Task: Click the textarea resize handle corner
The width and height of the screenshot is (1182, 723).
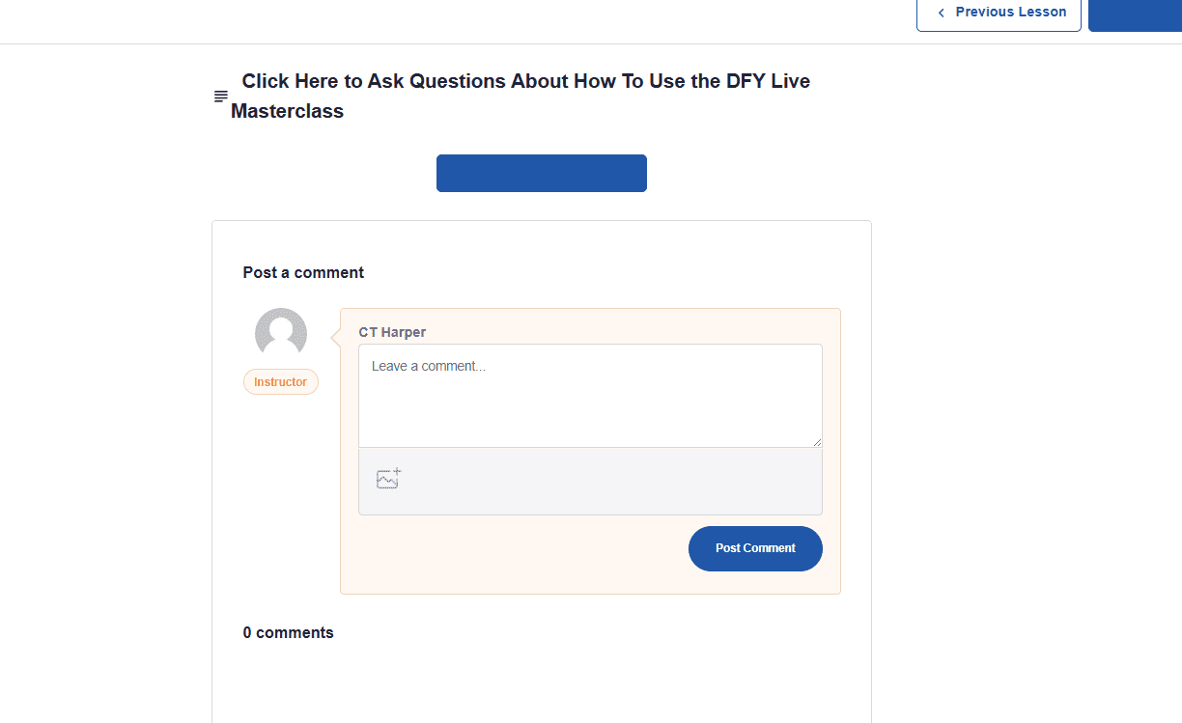Action: pyautogui.click(x=817, y=442)
